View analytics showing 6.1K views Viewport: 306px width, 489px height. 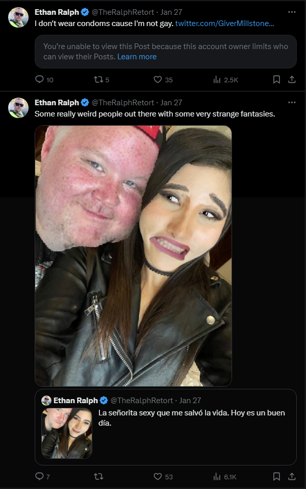click(225, 477)
